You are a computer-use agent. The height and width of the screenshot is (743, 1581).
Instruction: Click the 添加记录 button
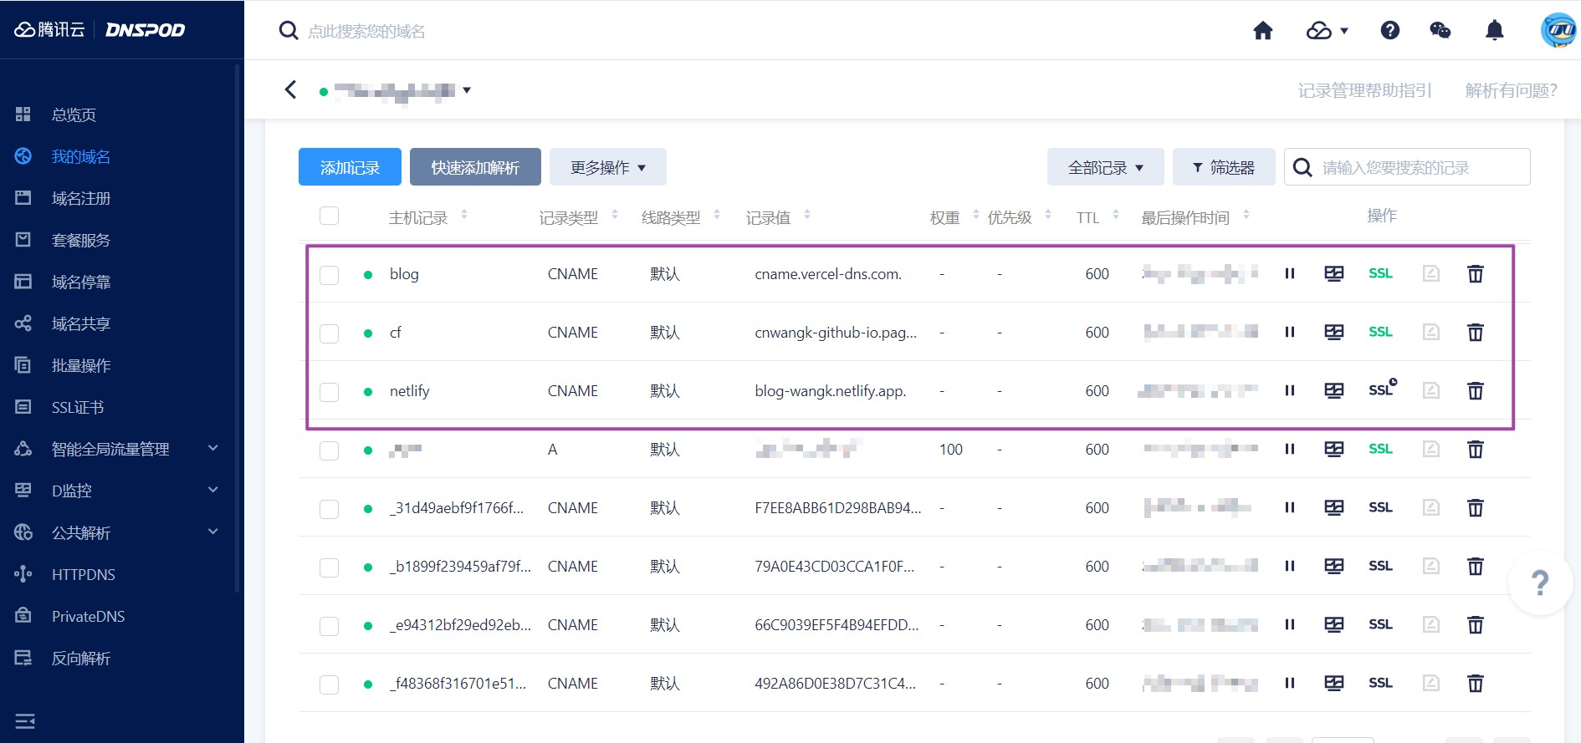(x=350, y=167)
